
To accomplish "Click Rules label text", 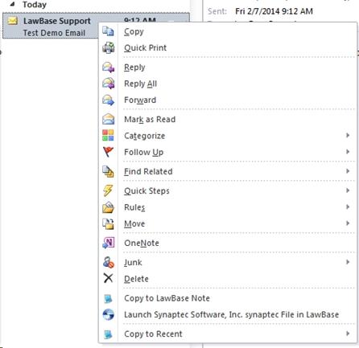I will 134,207.
